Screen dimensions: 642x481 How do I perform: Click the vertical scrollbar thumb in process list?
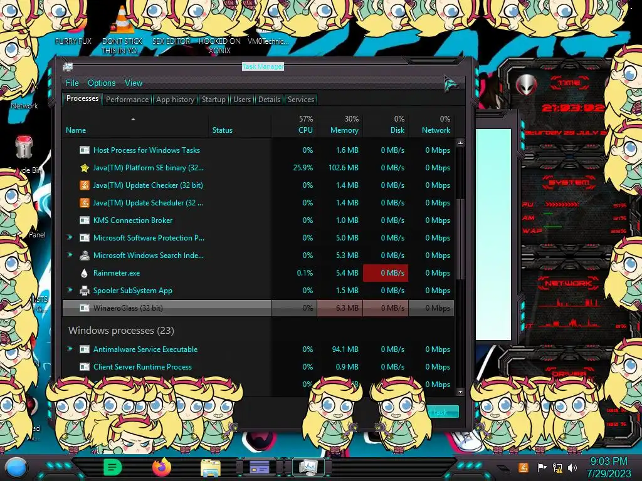coord(460,239)
